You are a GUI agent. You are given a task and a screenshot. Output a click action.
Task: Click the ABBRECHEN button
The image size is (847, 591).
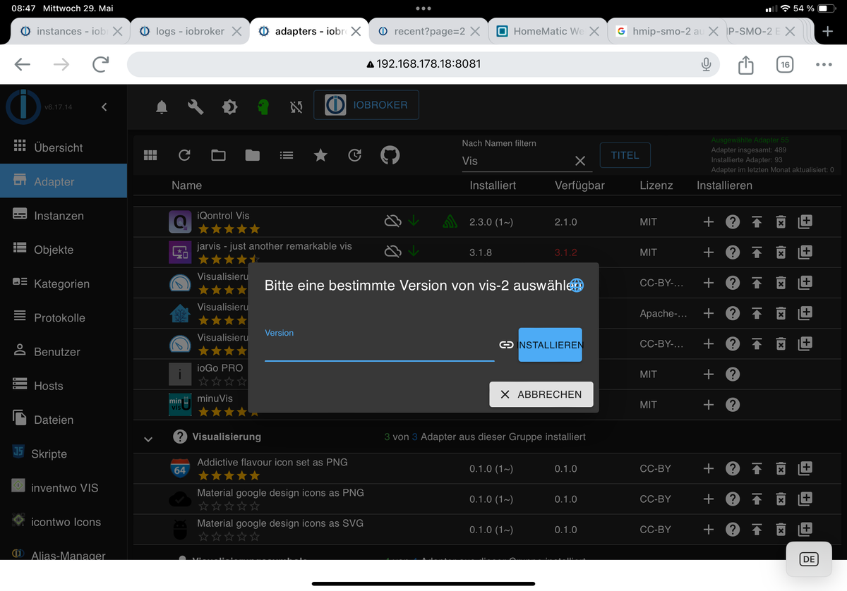(541, 394)
